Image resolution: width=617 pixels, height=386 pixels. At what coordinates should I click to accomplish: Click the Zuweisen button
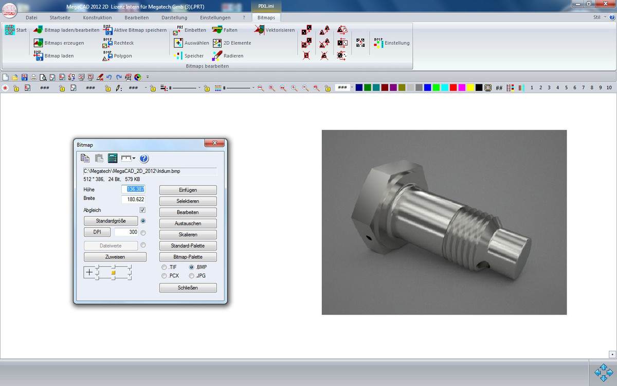(115, 257)
